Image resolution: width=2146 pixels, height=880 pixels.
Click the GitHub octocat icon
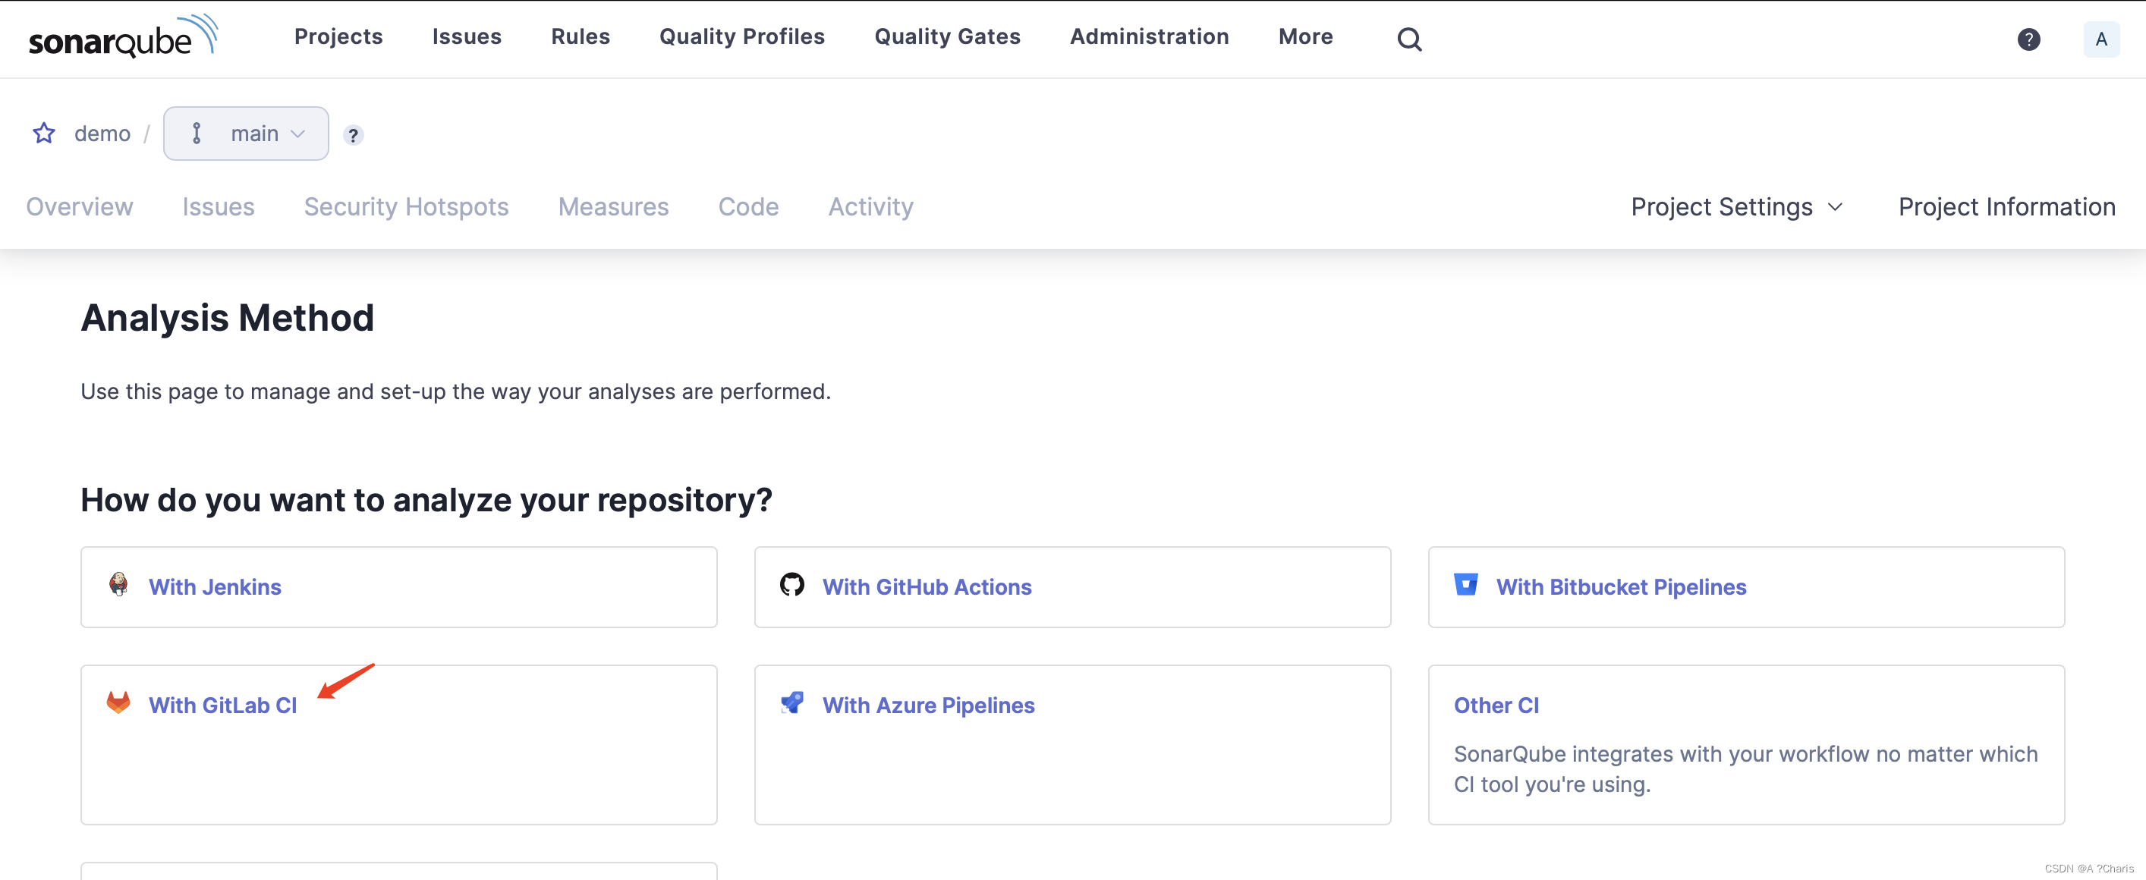(x=791, y=584)
